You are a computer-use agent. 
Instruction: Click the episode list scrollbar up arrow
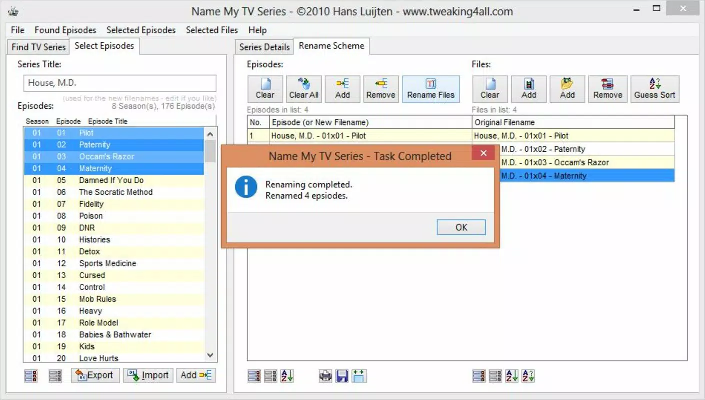pos(210,134)
